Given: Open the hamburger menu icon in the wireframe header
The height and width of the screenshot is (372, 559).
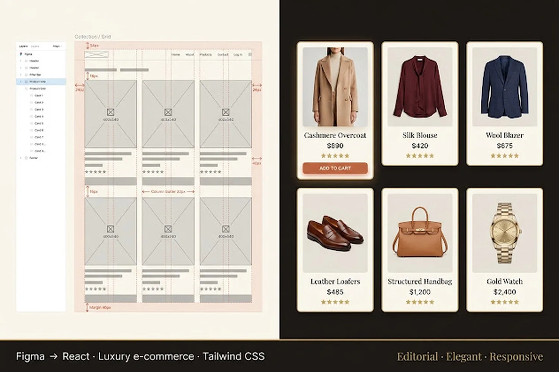Looking at the screenshot, I should click(x=250, y=55).
